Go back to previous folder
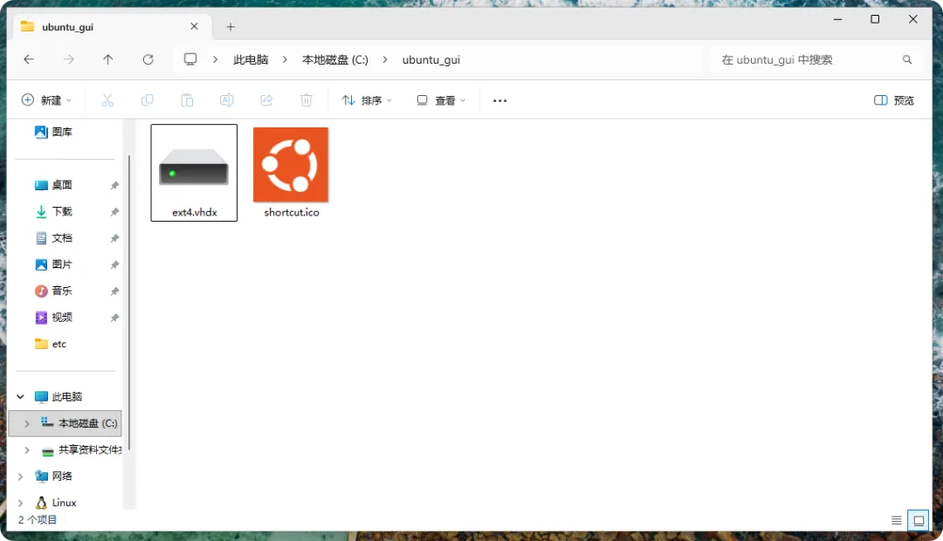The height and width of the screenshot is (541, 943). (29, 59)
